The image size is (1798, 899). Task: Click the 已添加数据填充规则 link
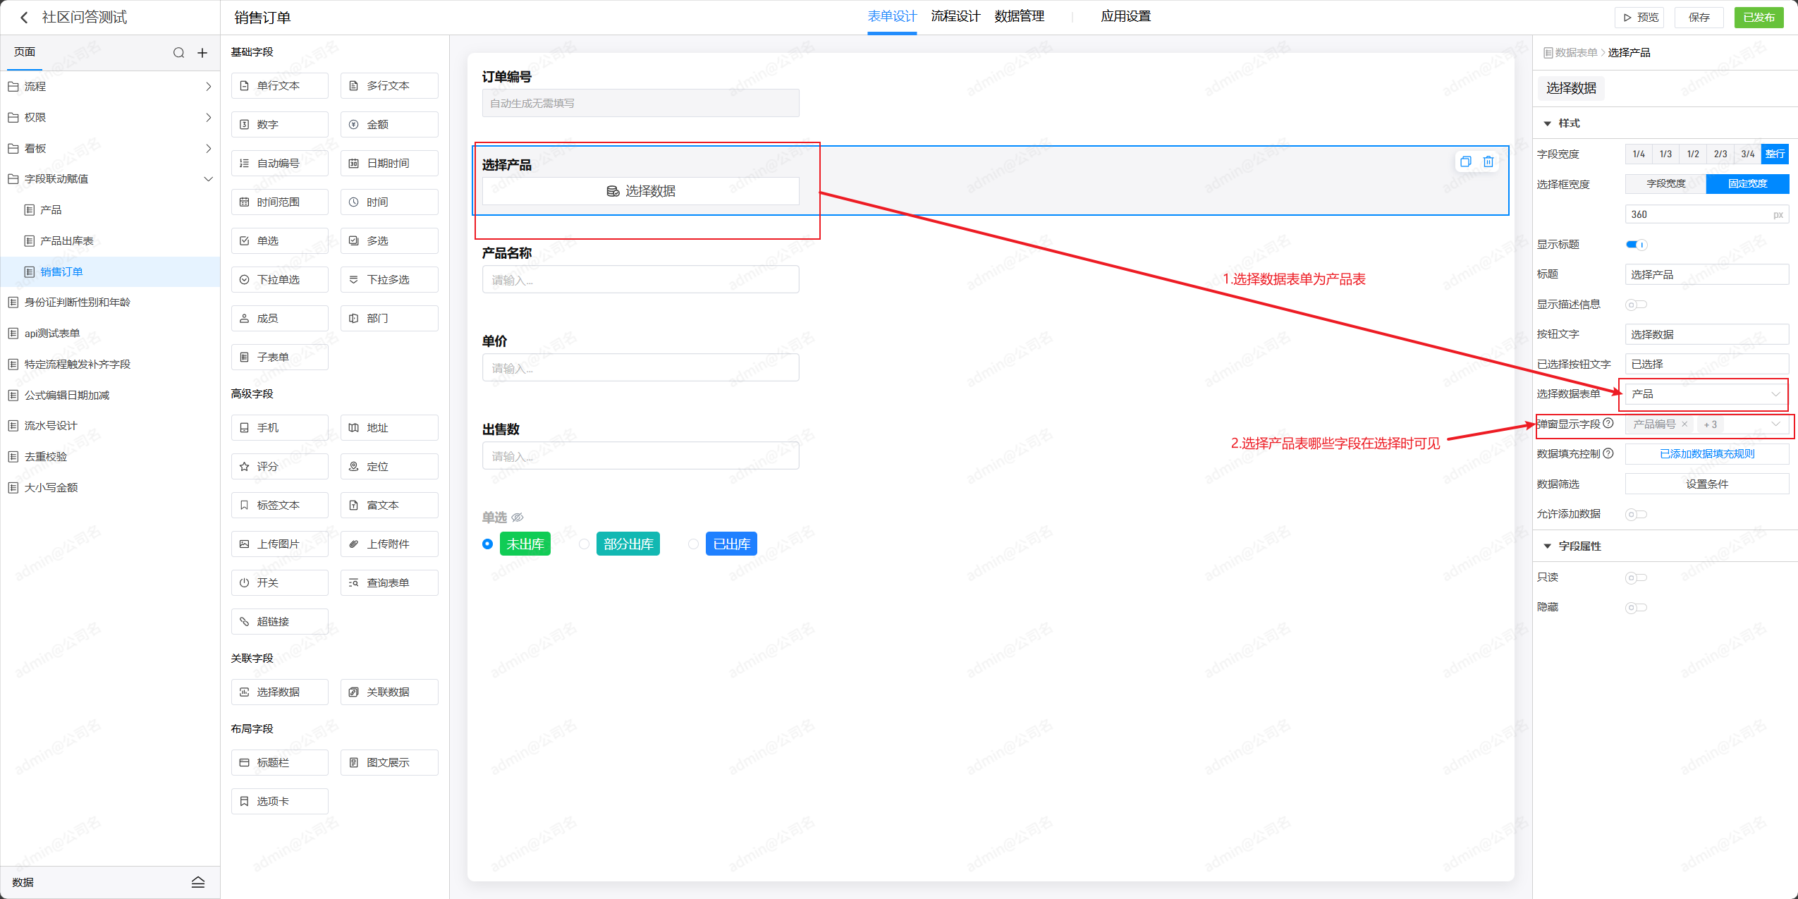pyautogui.click(x=1706, y=454)
